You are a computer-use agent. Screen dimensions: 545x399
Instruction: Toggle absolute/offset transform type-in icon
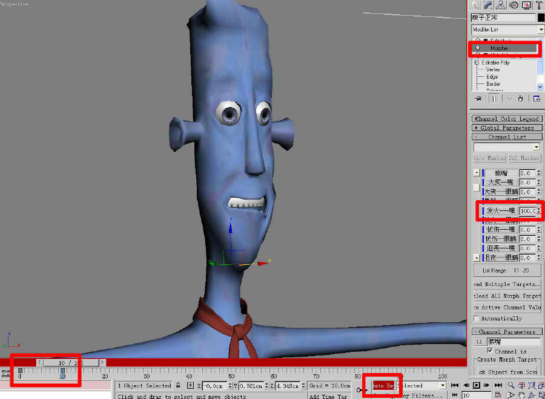coord(190,385)
